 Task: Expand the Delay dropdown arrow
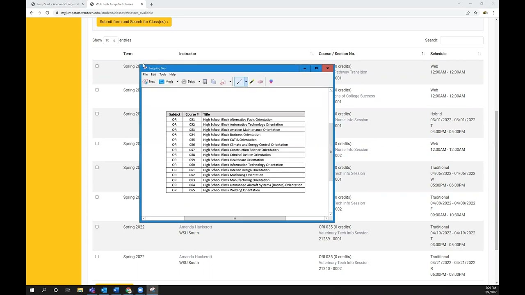[199, 82]
